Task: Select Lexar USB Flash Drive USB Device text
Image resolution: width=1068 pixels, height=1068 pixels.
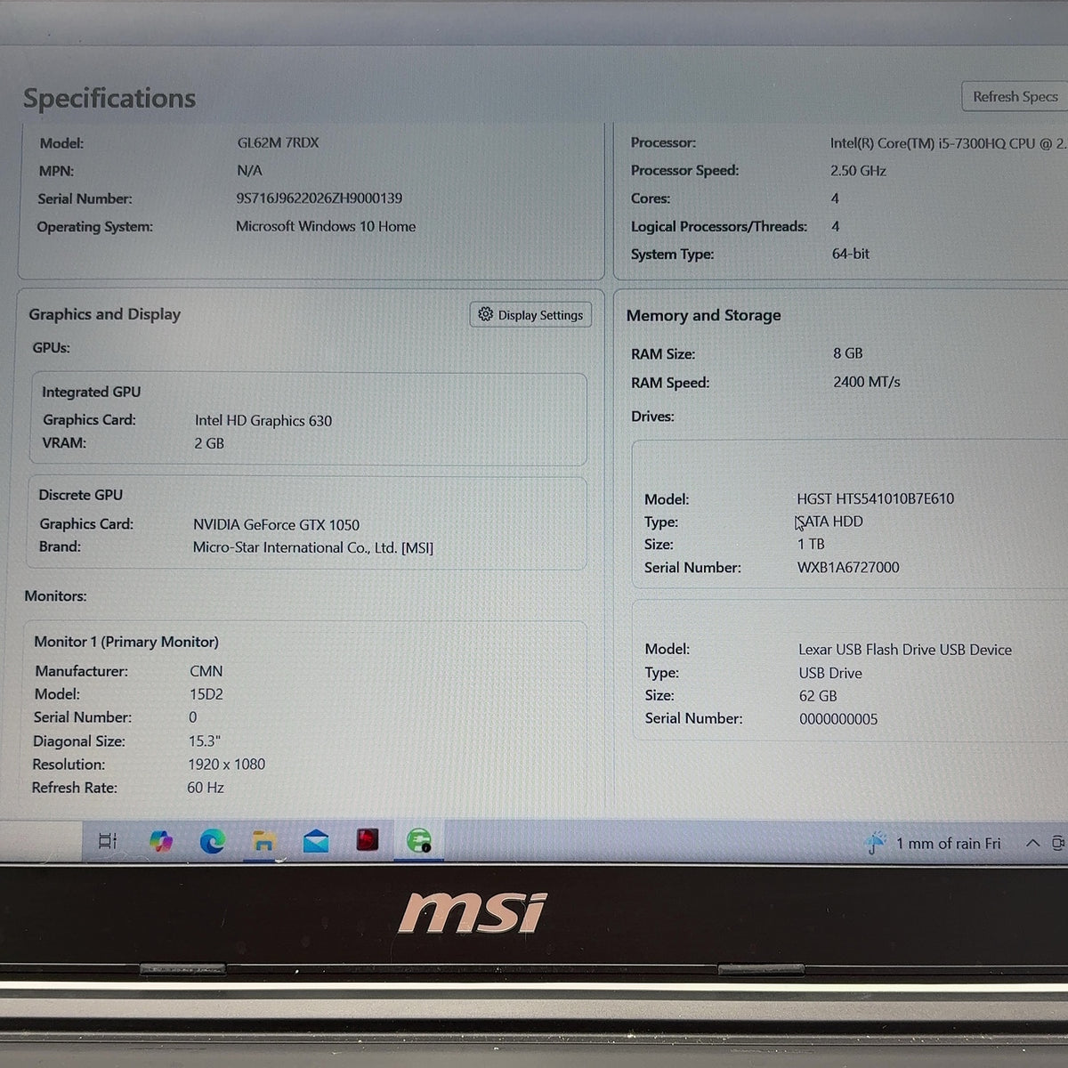Action: (905, 650)
